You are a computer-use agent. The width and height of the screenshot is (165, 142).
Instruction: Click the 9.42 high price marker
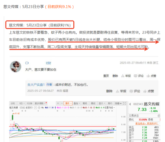(x=16, y=113)
